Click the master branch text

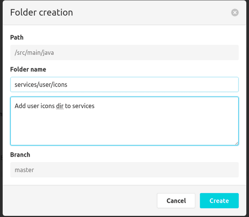[24, 170]
